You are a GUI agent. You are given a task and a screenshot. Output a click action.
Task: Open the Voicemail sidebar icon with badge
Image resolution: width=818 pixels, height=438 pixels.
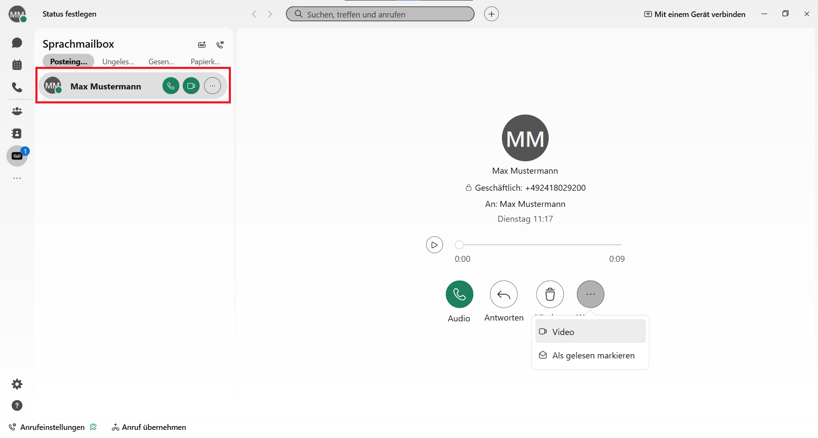17,156
